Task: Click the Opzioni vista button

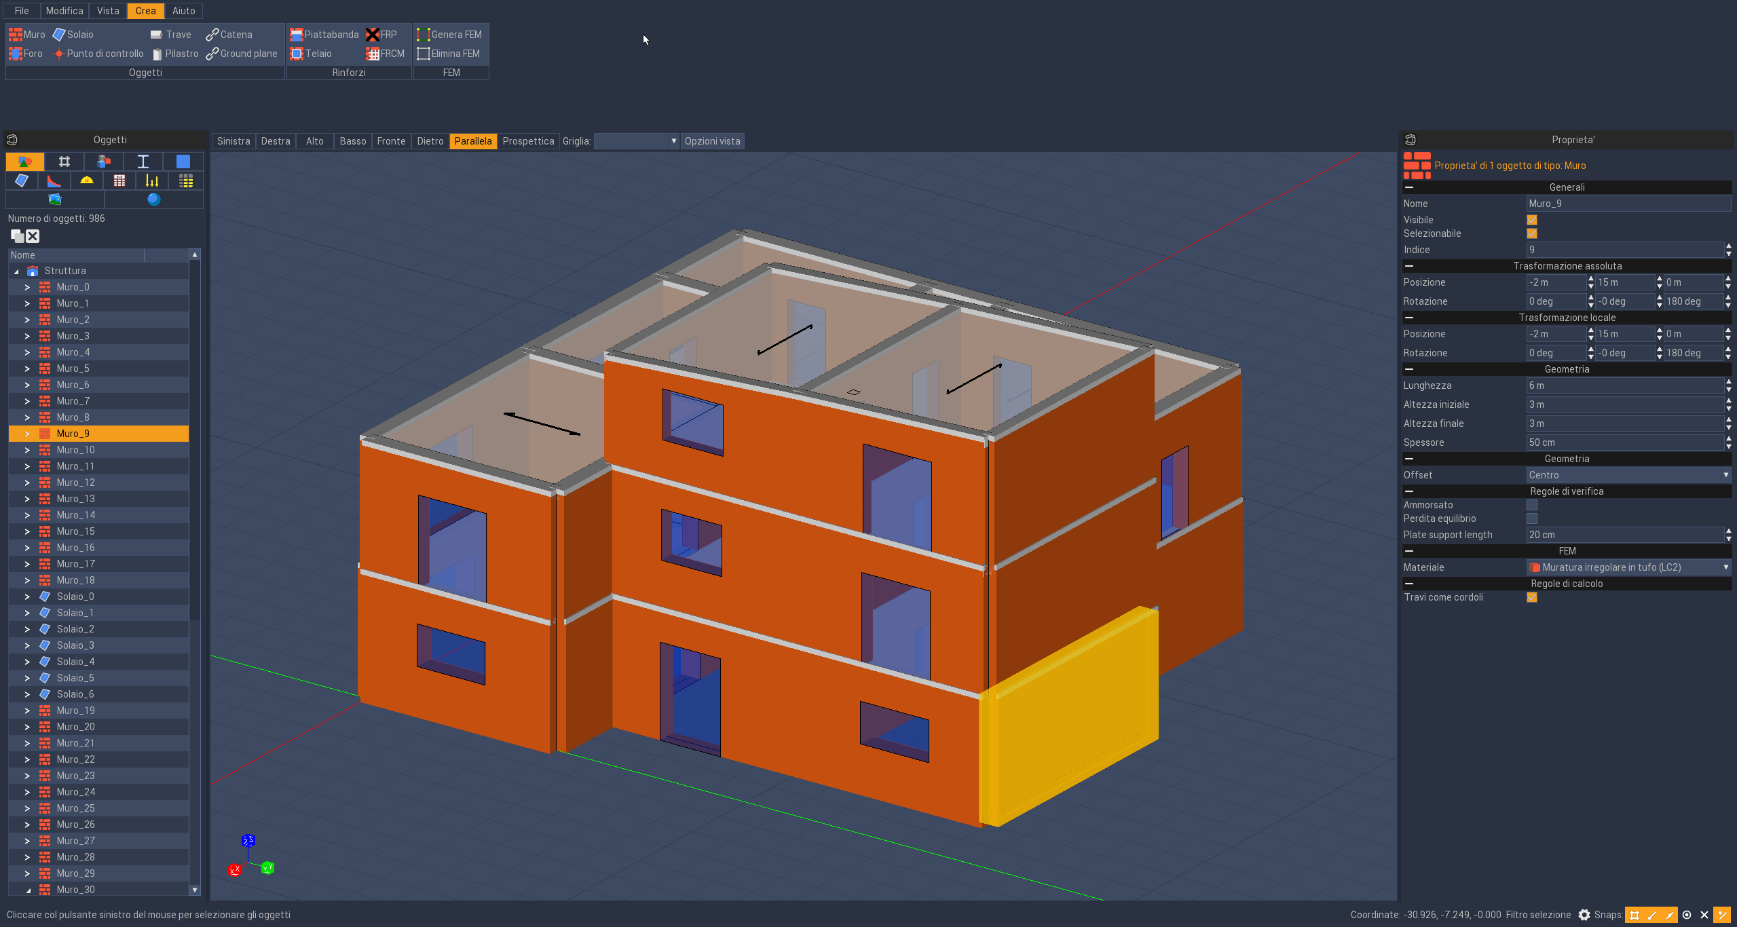Action: 711,141
